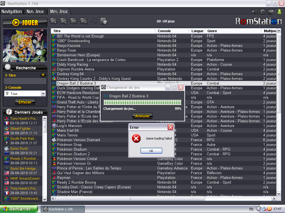This screenshot has width=285, height=213.
Task: Open Street Fighter in Derniers Joués
Action: pyautogui.click(x=23, y=131)
